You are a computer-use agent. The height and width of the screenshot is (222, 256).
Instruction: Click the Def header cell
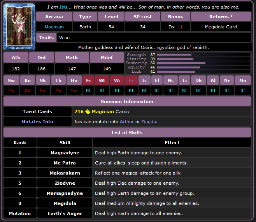pyautogui.click(x=42, y=58)
